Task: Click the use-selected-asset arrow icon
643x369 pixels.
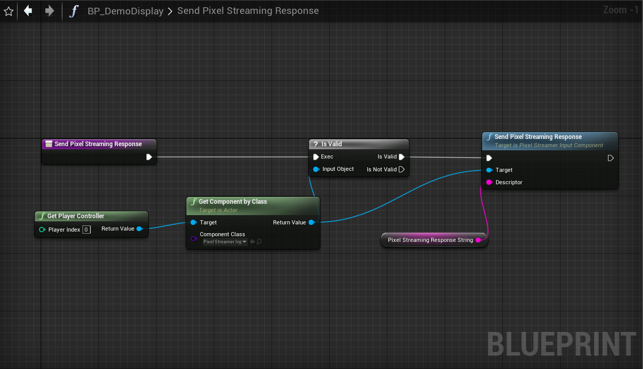Action: (x=252, y=242)
